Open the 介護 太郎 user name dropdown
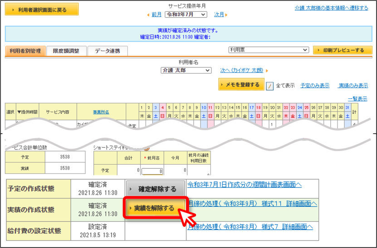377x248 pixels. 186,70
